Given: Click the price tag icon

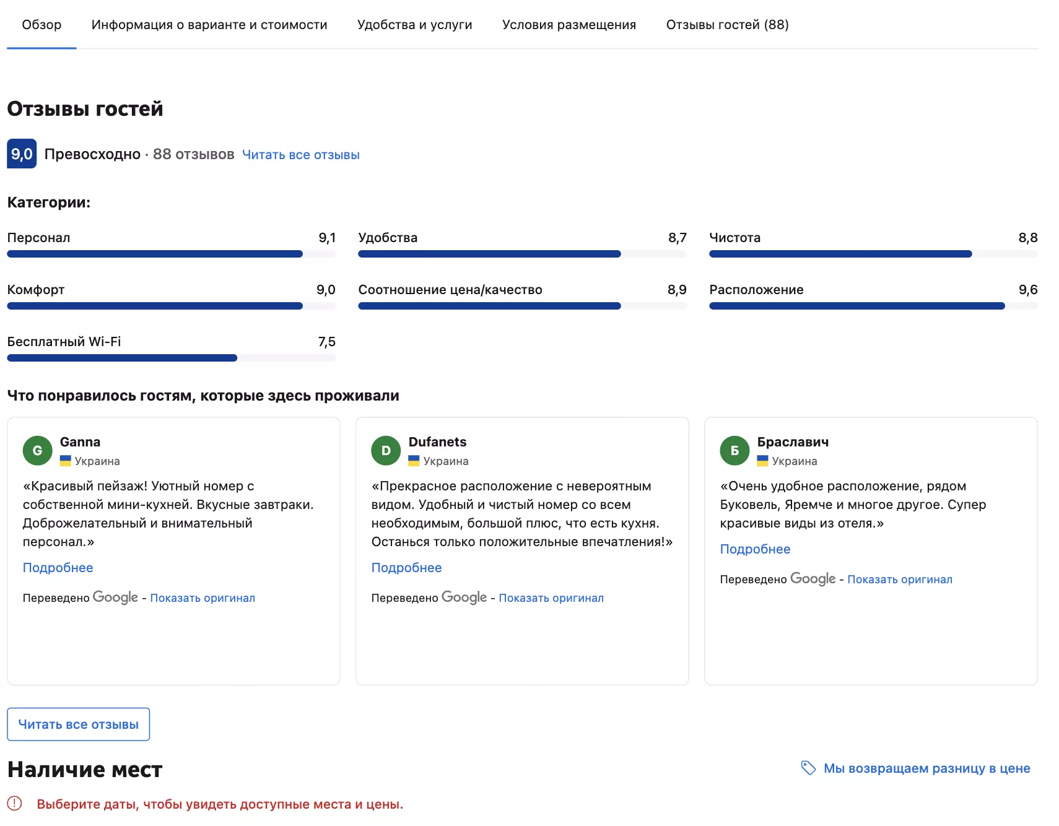Looking at the screenshot, I should pyautogui.click(x=808, y=768).
